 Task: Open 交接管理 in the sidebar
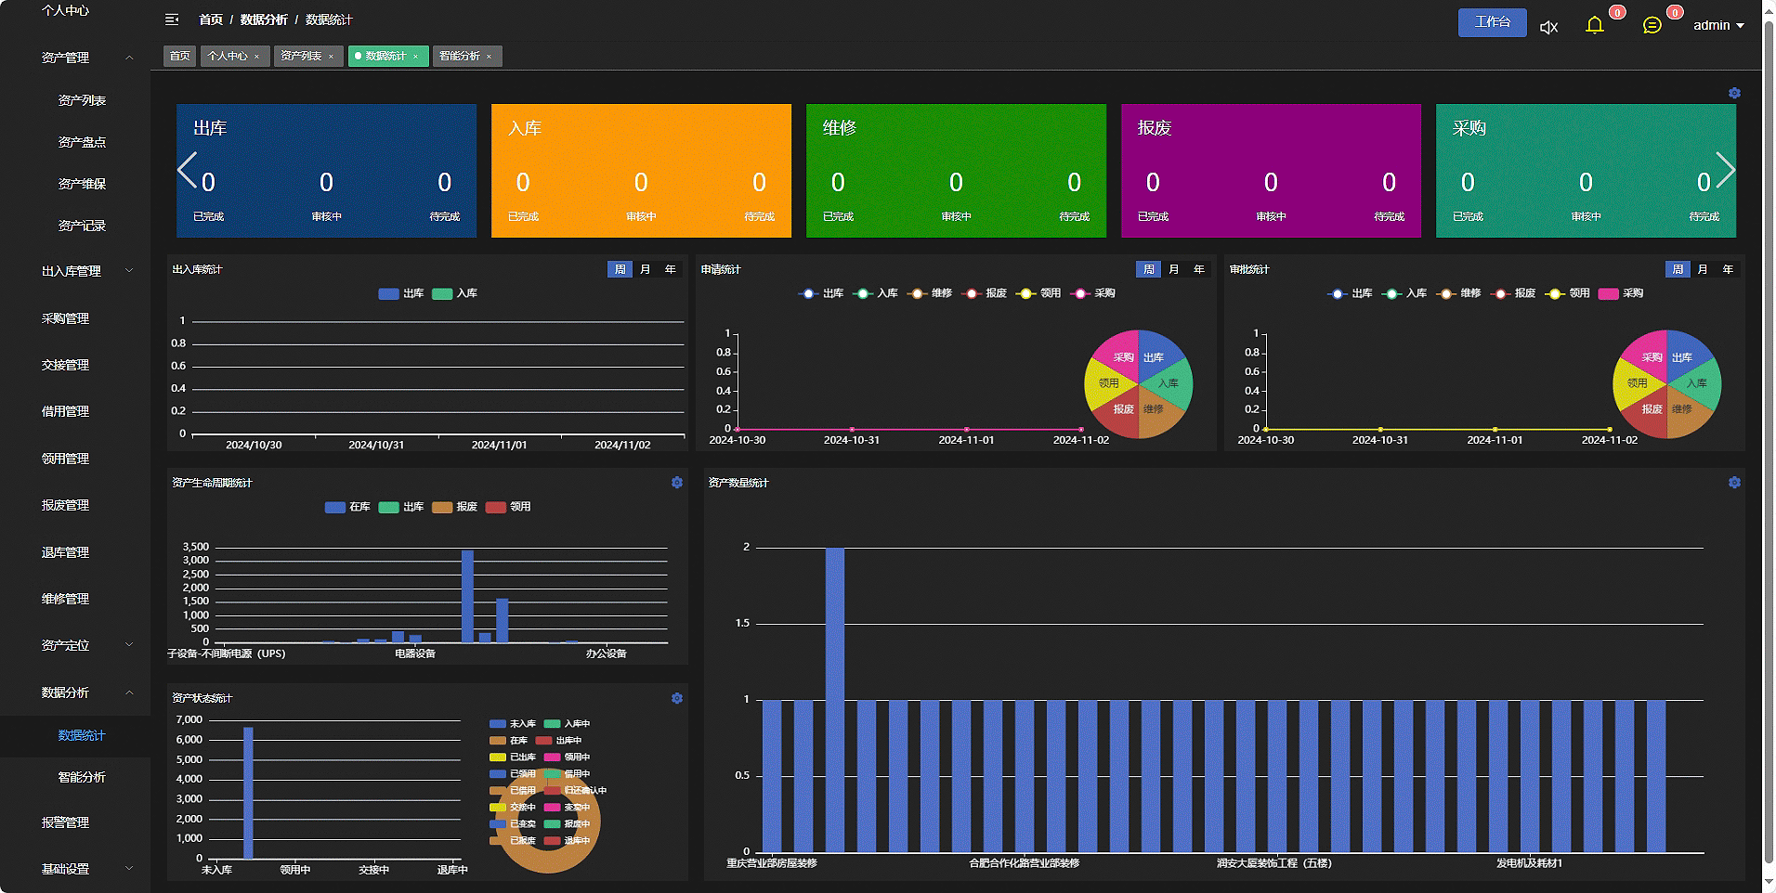(65, 365)
